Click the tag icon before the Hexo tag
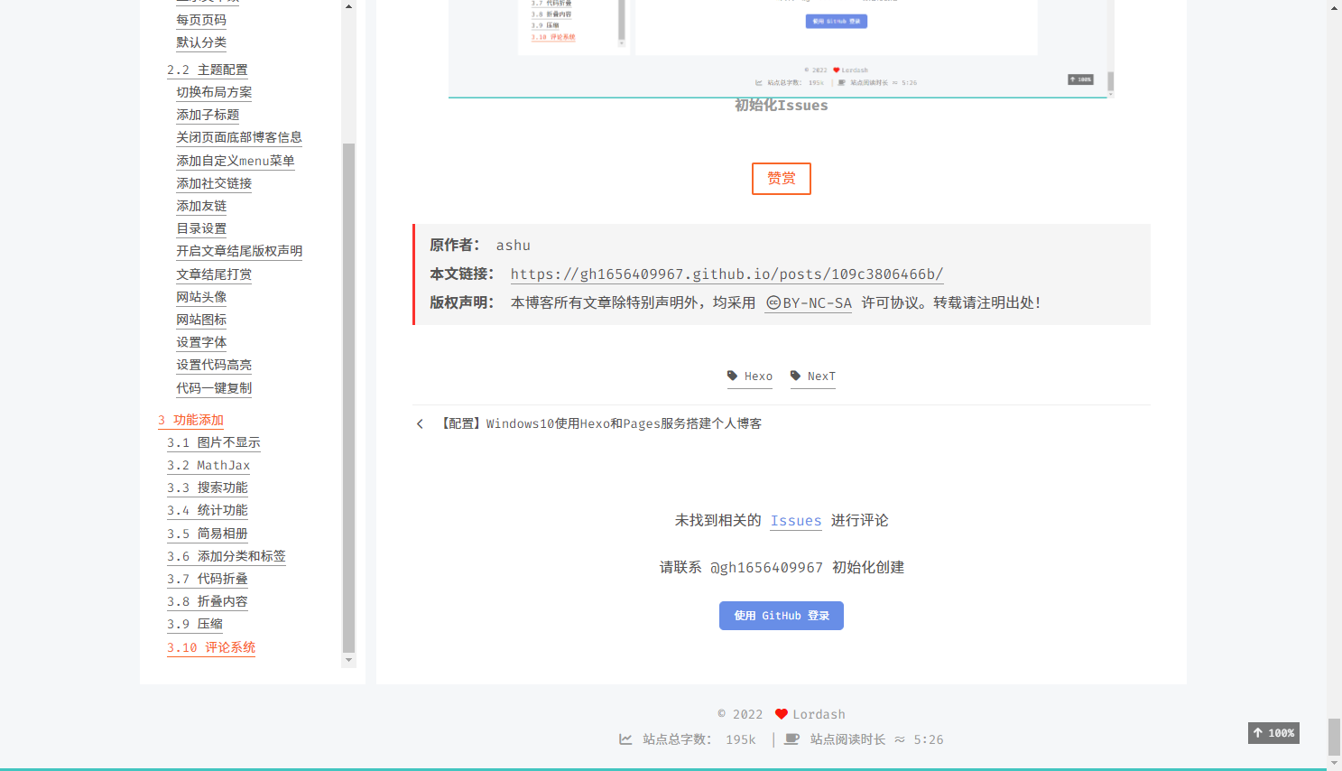Viewport: 1342px width, 771px height. 732,376
